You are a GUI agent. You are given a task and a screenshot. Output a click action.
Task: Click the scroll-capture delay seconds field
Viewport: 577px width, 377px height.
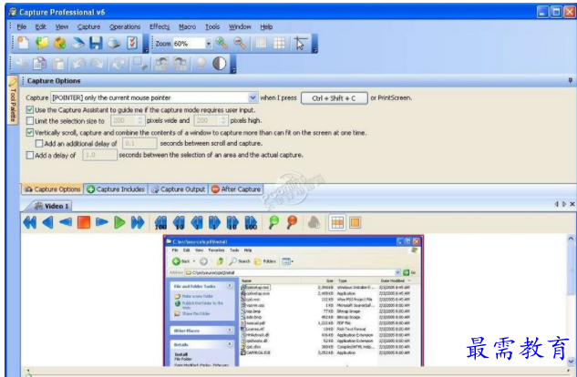pos(139,143)
